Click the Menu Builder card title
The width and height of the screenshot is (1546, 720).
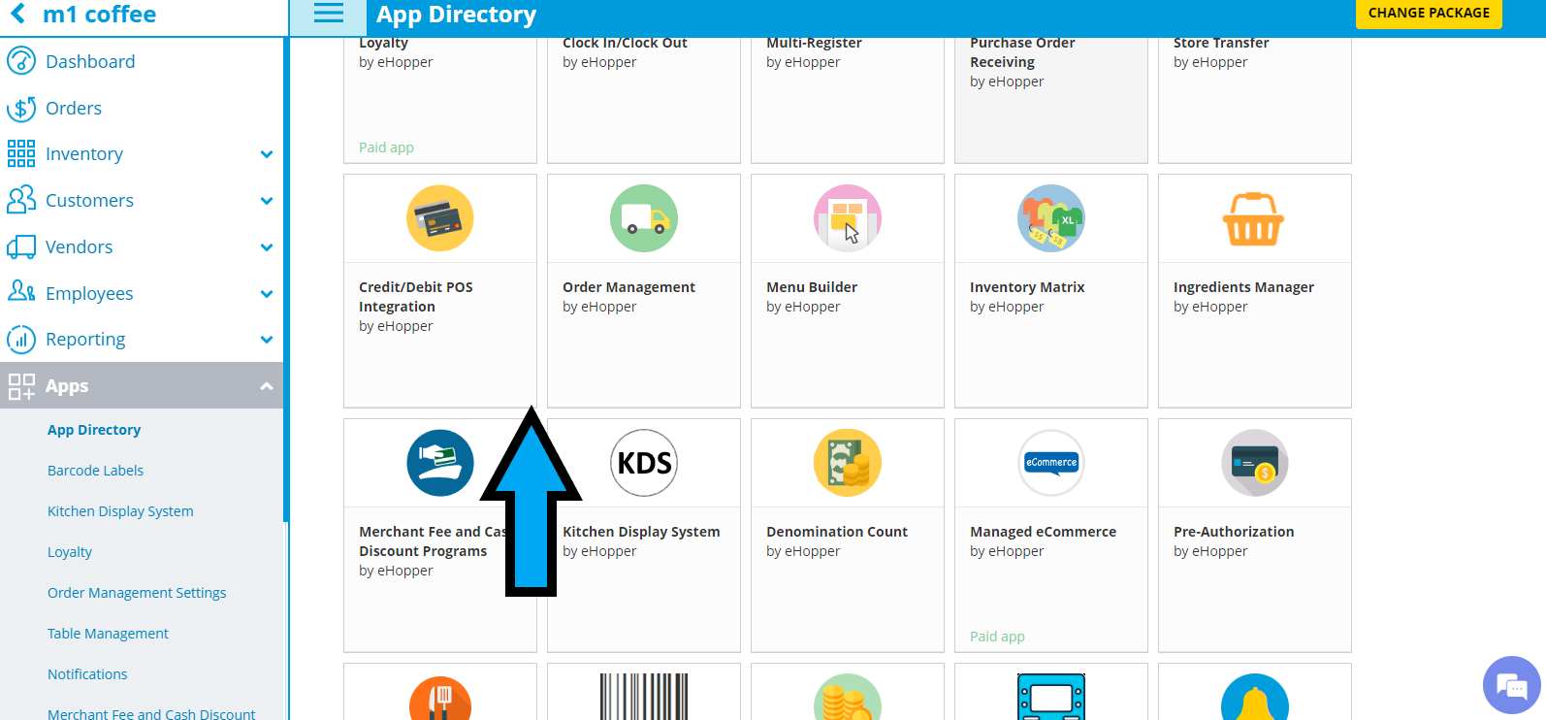pos(812,287)
